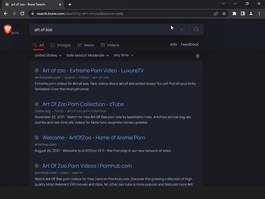Submit the search with the magnifier button
This screenshot has height=199, width=265.
click(196, 30)
